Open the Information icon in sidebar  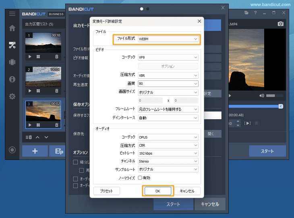click(x=12, y=79)
